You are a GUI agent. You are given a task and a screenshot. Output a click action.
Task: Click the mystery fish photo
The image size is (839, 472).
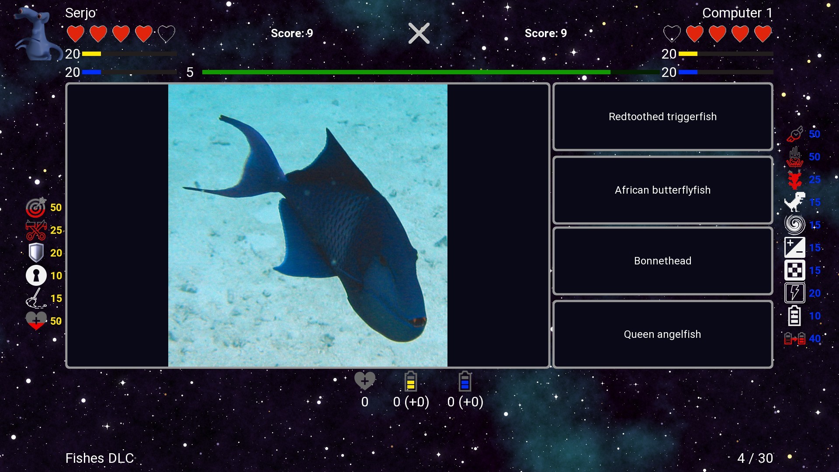[308, 226]
